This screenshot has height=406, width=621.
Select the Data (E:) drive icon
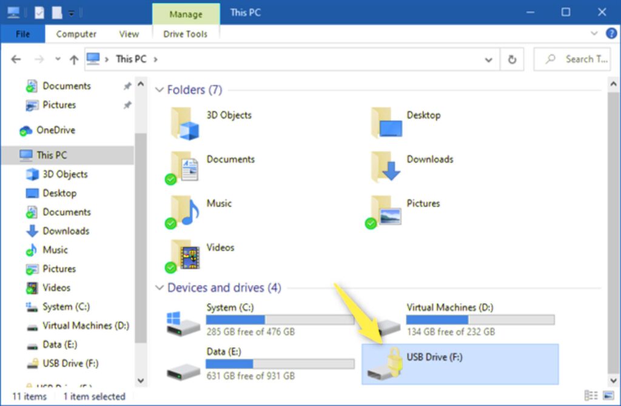click(183, 371)
